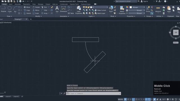180x101 pixels.
Task: Open the Insert ribbon tab
Action: (11, 4)
